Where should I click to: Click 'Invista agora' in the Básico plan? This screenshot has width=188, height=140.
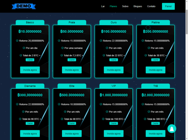click(30, 70)
